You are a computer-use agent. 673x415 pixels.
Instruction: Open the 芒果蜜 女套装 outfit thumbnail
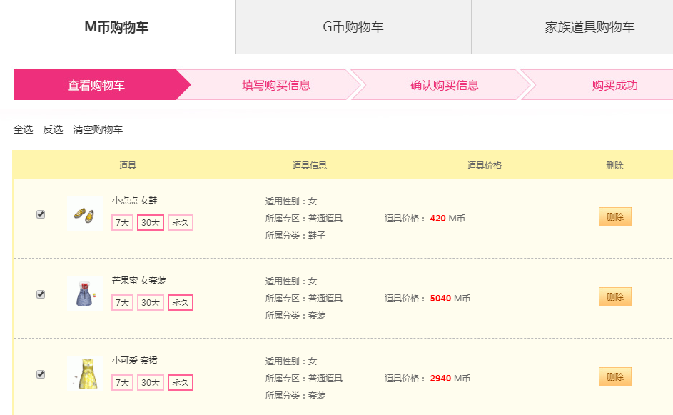(84, 294)
